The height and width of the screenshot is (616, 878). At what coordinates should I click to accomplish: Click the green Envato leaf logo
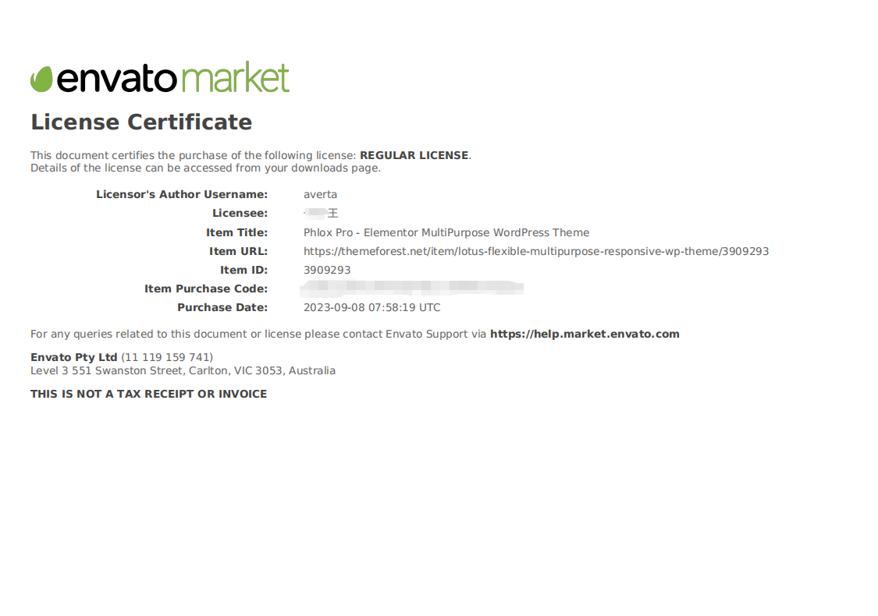tap(41, 79)
